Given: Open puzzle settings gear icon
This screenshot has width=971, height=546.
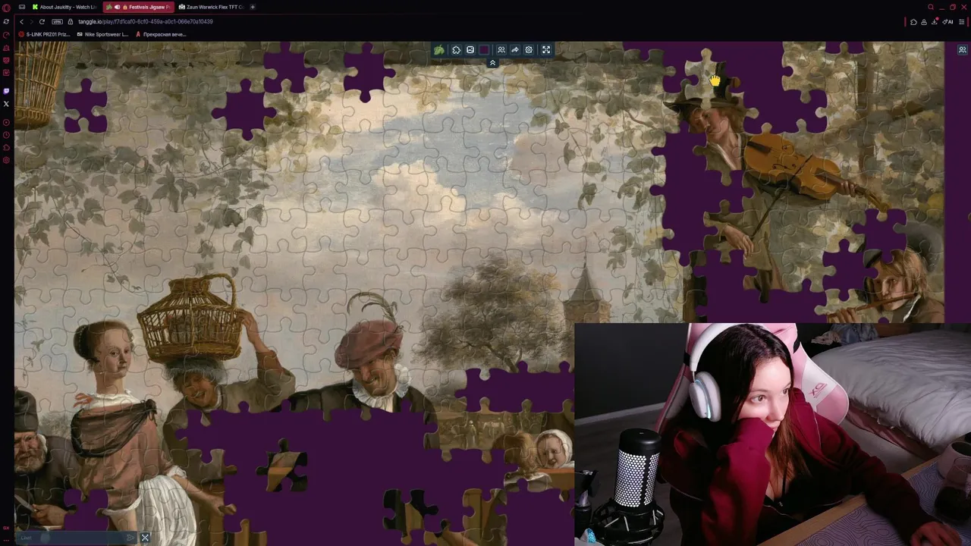Looking at the screenshot, I should (529, 50).
